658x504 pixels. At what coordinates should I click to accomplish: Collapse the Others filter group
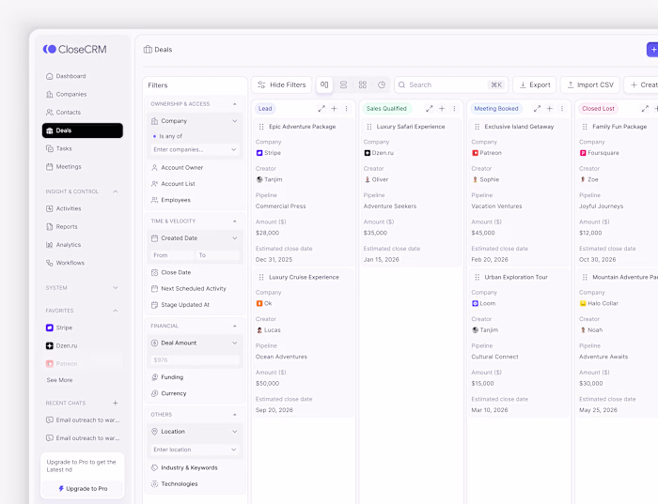pos(235,415)
